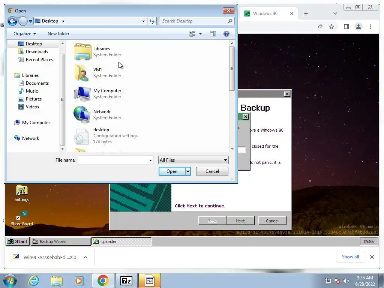Launch Windows Media Player from taskbar
Screen dimensions: 384x288
click(x=79, y=280)
